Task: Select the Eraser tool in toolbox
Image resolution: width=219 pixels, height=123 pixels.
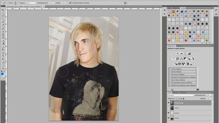Action: tap(3, 41)
